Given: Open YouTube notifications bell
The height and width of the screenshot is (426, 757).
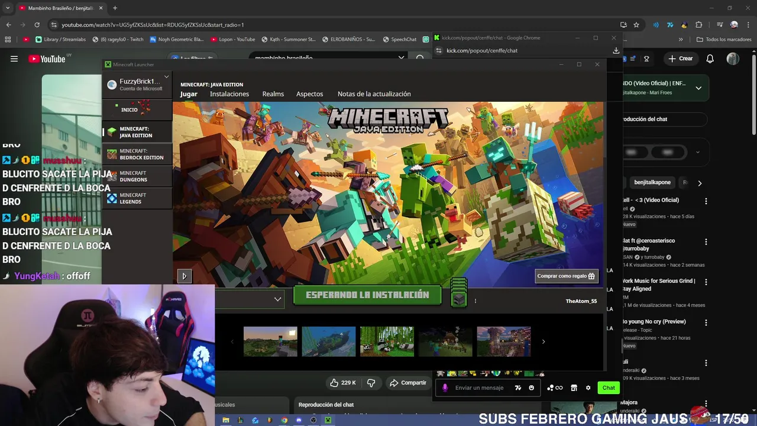Looking at the screenshot, I should click(x=710, y=59).
